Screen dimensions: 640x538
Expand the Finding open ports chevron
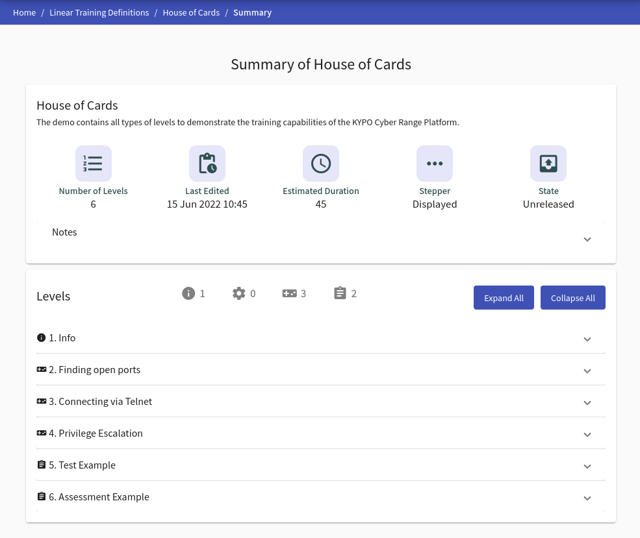(587, 371)
